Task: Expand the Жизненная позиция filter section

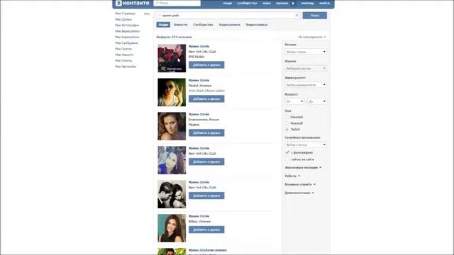Action: point(303,168)
